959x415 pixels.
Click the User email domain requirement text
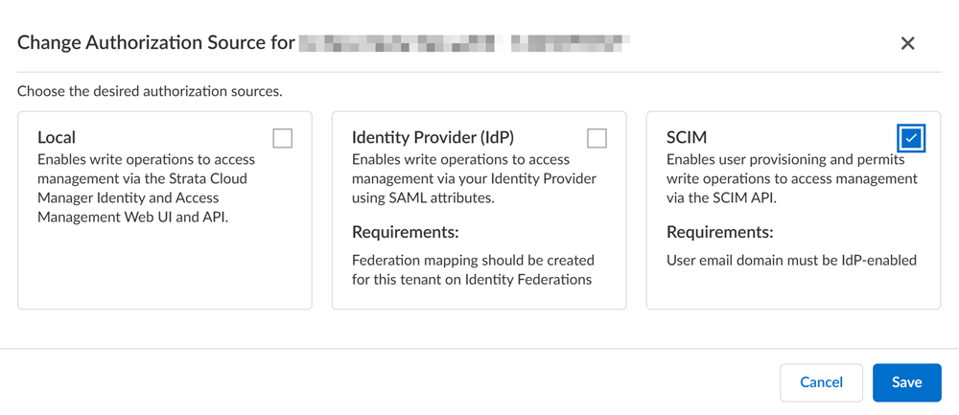pyautogui.click(x=791, y=260)
